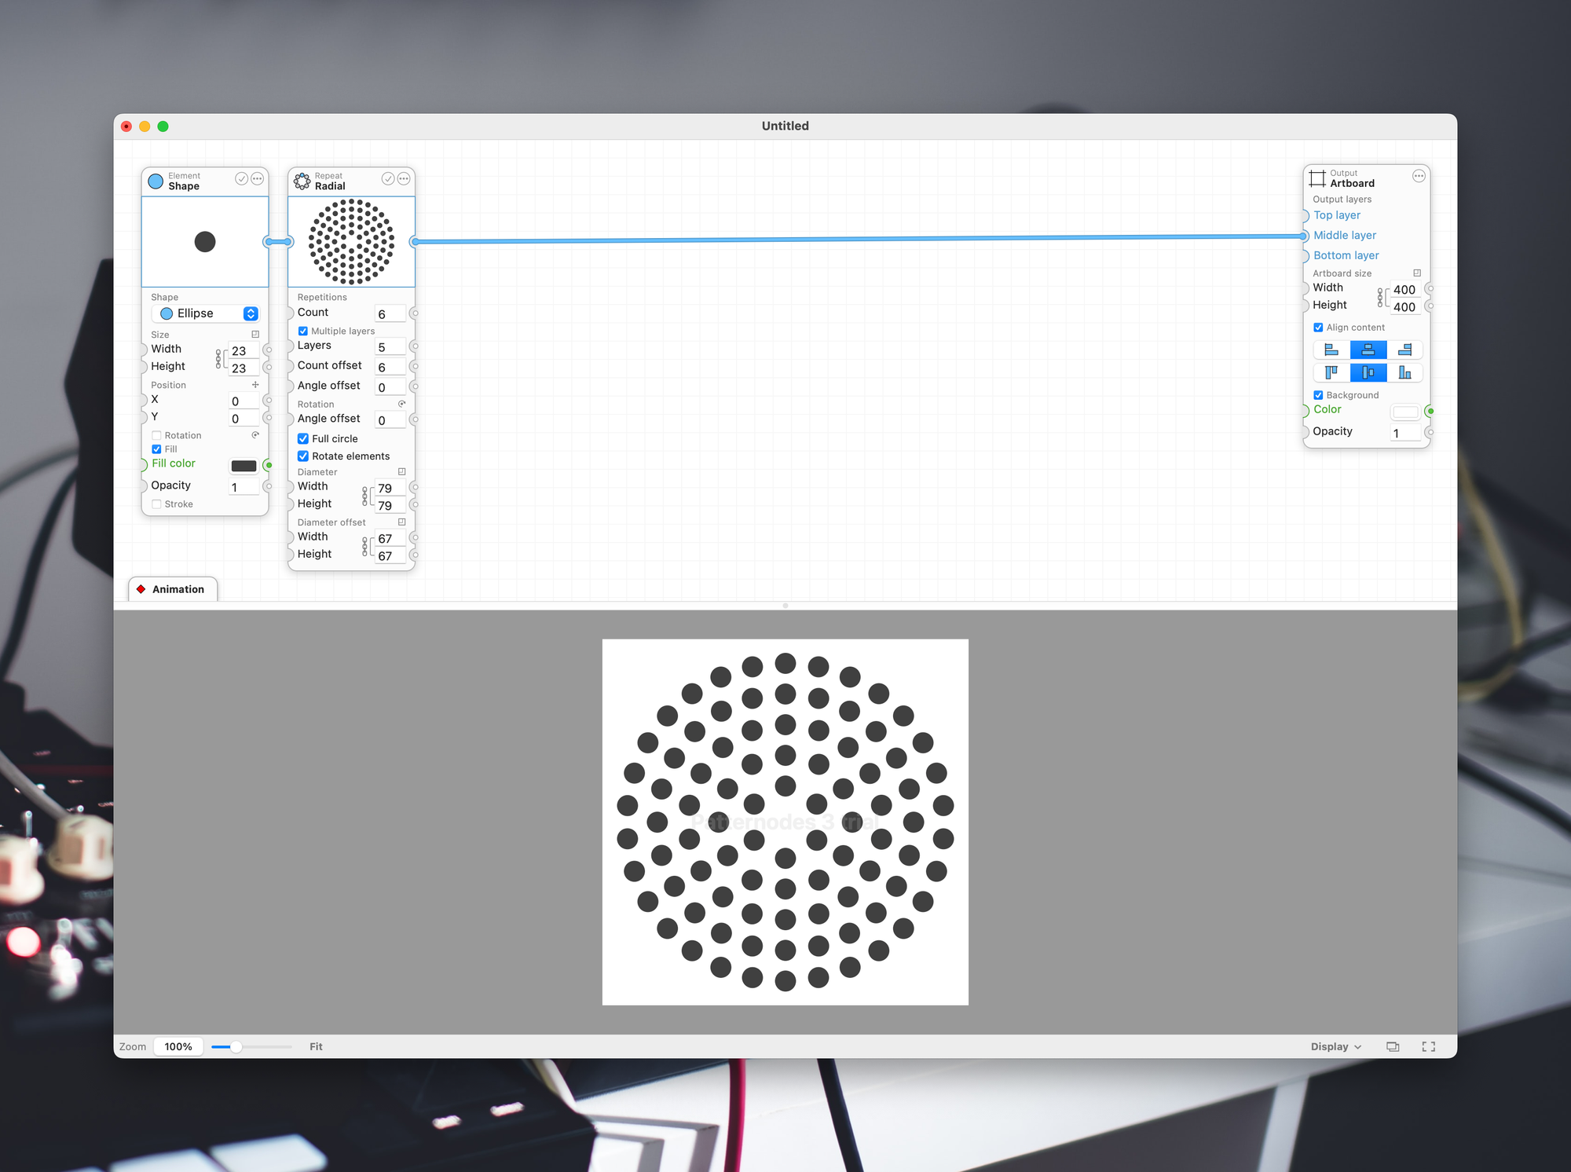Disable Rotate elements checkbox

(303, 456)
